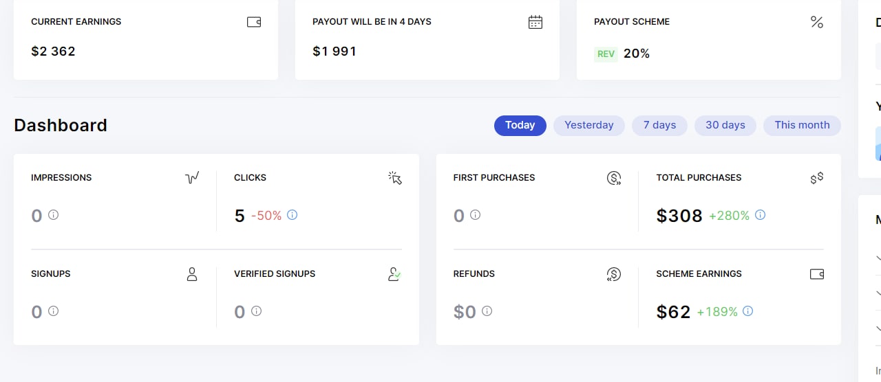Open info tooltip beside Total Purchases +280%
Screen dimensions: 881x382
tap(760, 215)
